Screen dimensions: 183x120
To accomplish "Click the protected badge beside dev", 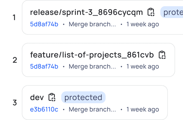I will click(83, 97).
